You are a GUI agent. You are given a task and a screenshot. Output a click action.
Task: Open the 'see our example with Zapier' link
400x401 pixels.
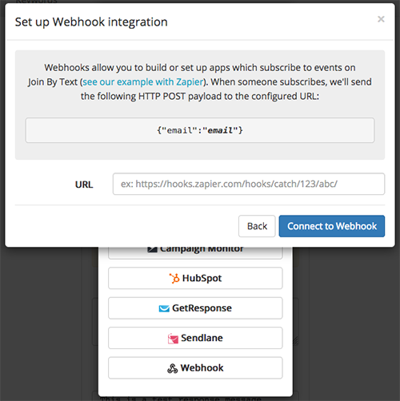[143, 81]
